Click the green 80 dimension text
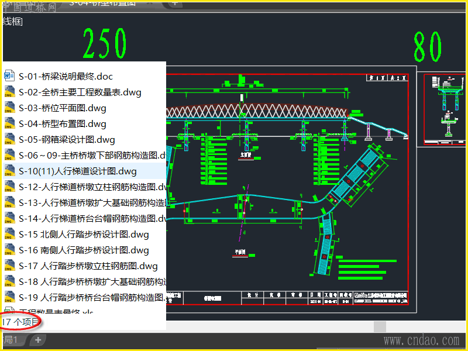 coord(428,47)
